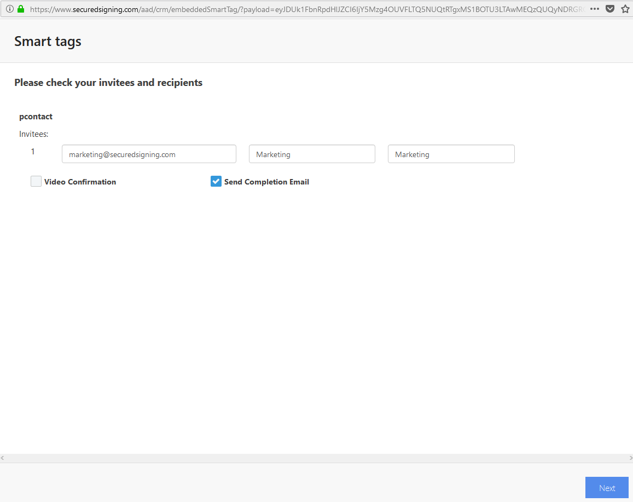
Task: Click the right horizontal scrollbar arrow
Action: [x=630, y=458]
